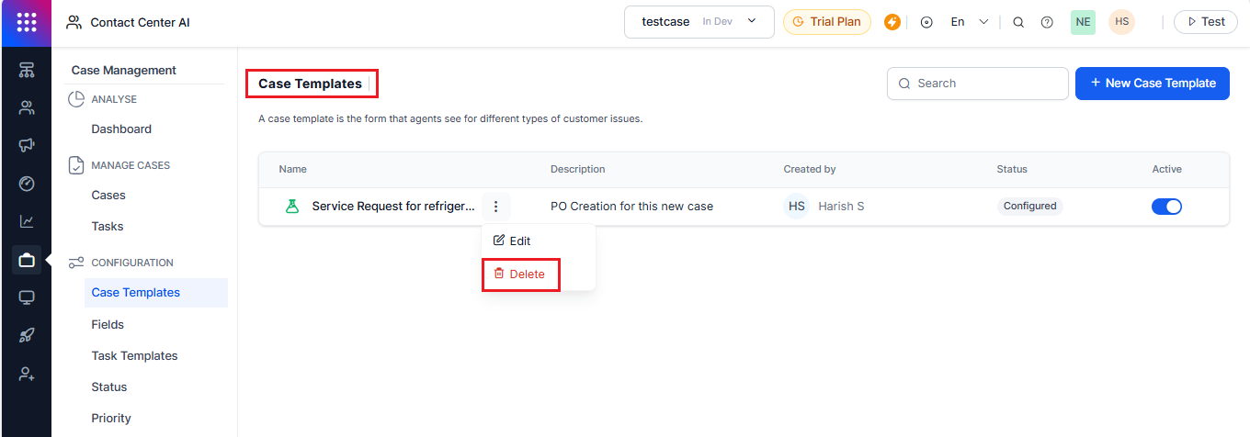Toggle the Active switch for Service Request template
The image size is (1250, 437).
point(1166,207)
